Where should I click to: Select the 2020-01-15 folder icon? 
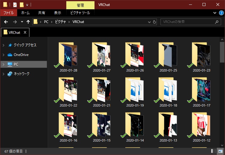point(101,125)
